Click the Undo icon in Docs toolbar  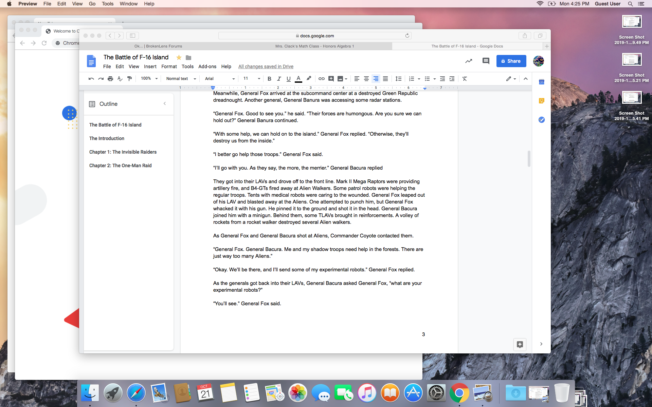tap(91, 79)
